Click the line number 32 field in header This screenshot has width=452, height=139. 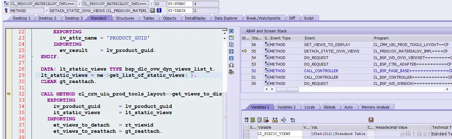(x=160, y=4)
